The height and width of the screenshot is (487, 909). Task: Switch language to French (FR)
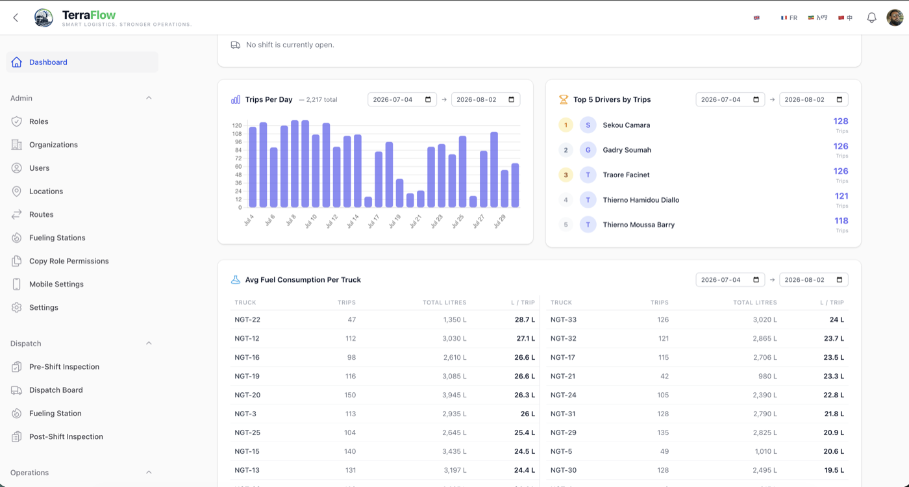click(x=789, y=18)
